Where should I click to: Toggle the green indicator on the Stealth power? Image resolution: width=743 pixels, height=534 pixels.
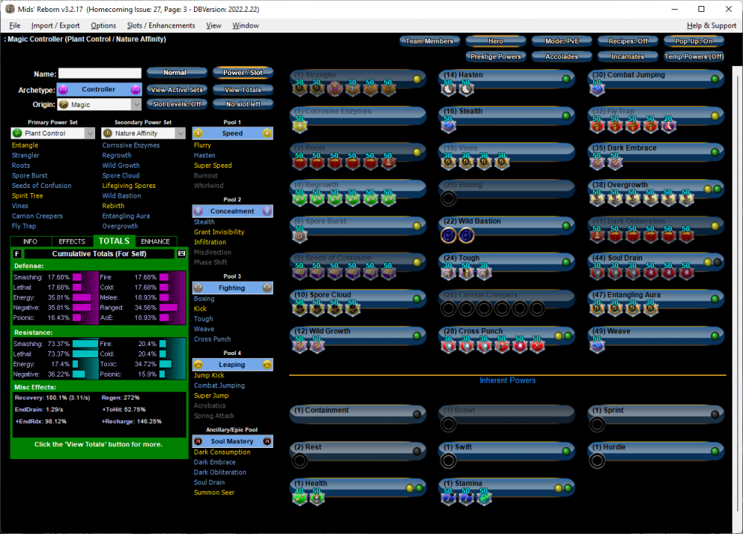(x=566, y=116)
